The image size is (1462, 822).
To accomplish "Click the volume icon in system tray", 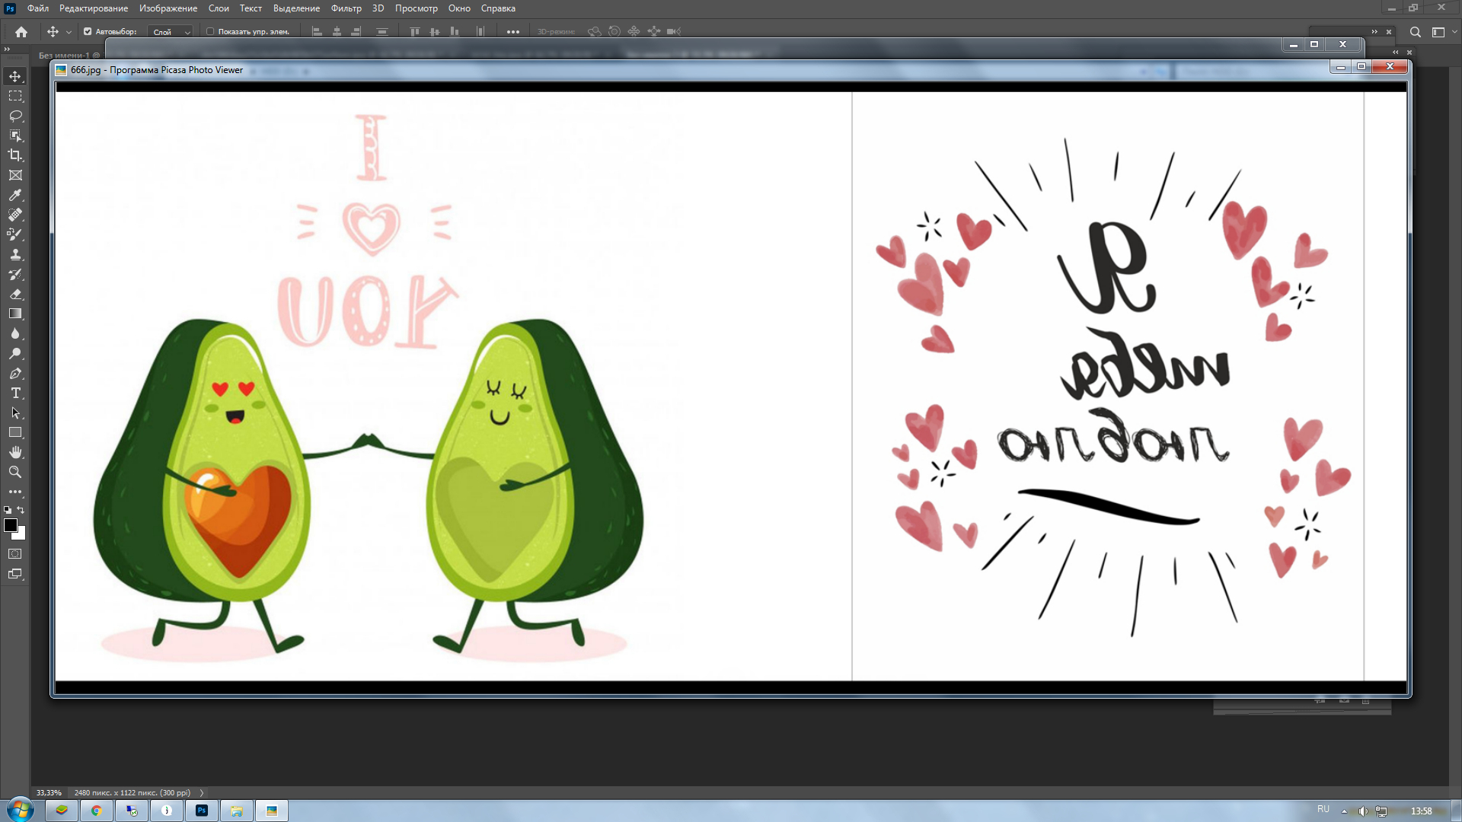I will pyautogui.click(x=1363, y=811).
